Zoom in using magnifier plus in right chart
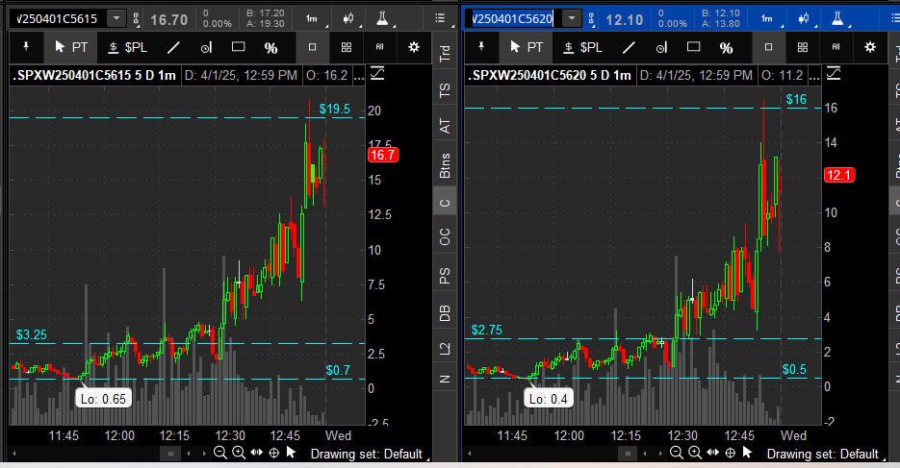Screen dimensions: 900x468 coord(695,454)
